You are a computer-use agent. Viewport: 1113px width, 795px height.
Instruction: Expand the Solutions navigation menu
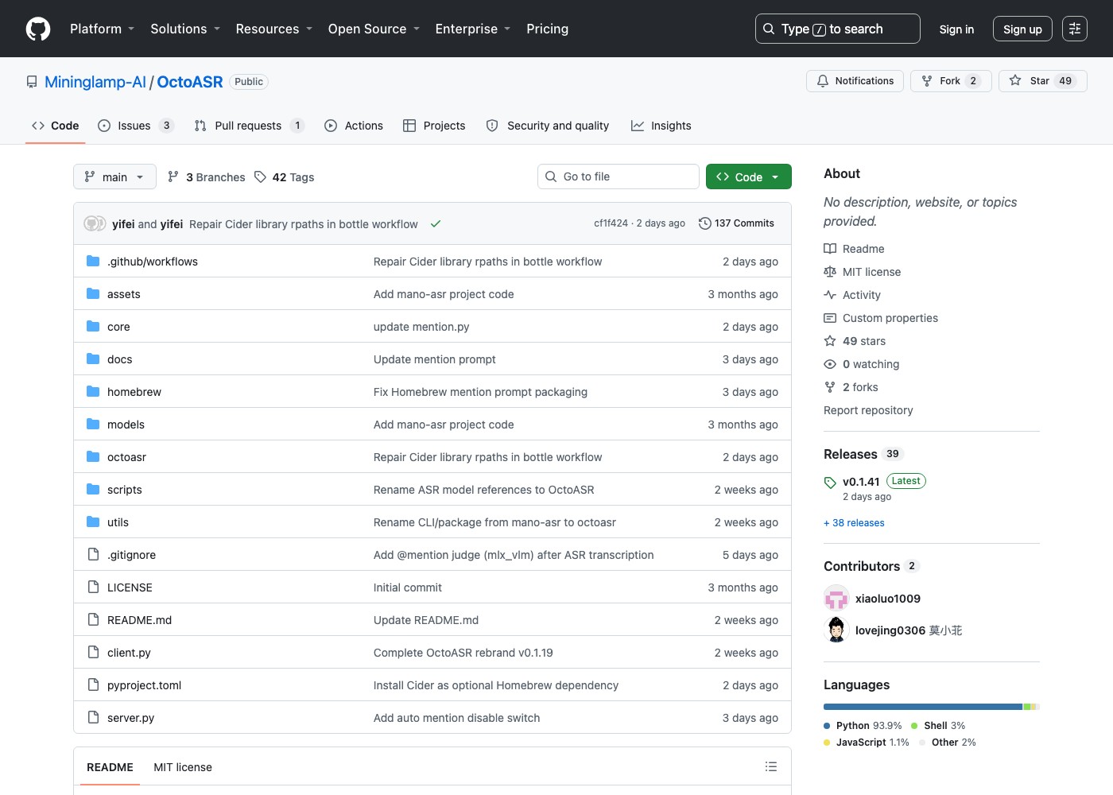click(185, 29)
